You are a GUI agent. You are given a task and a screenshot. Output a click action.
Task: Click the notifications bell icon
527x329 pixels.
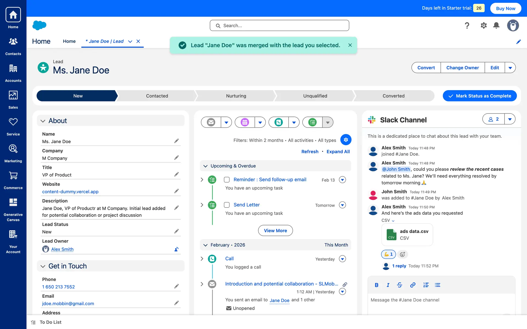(496, 25)
